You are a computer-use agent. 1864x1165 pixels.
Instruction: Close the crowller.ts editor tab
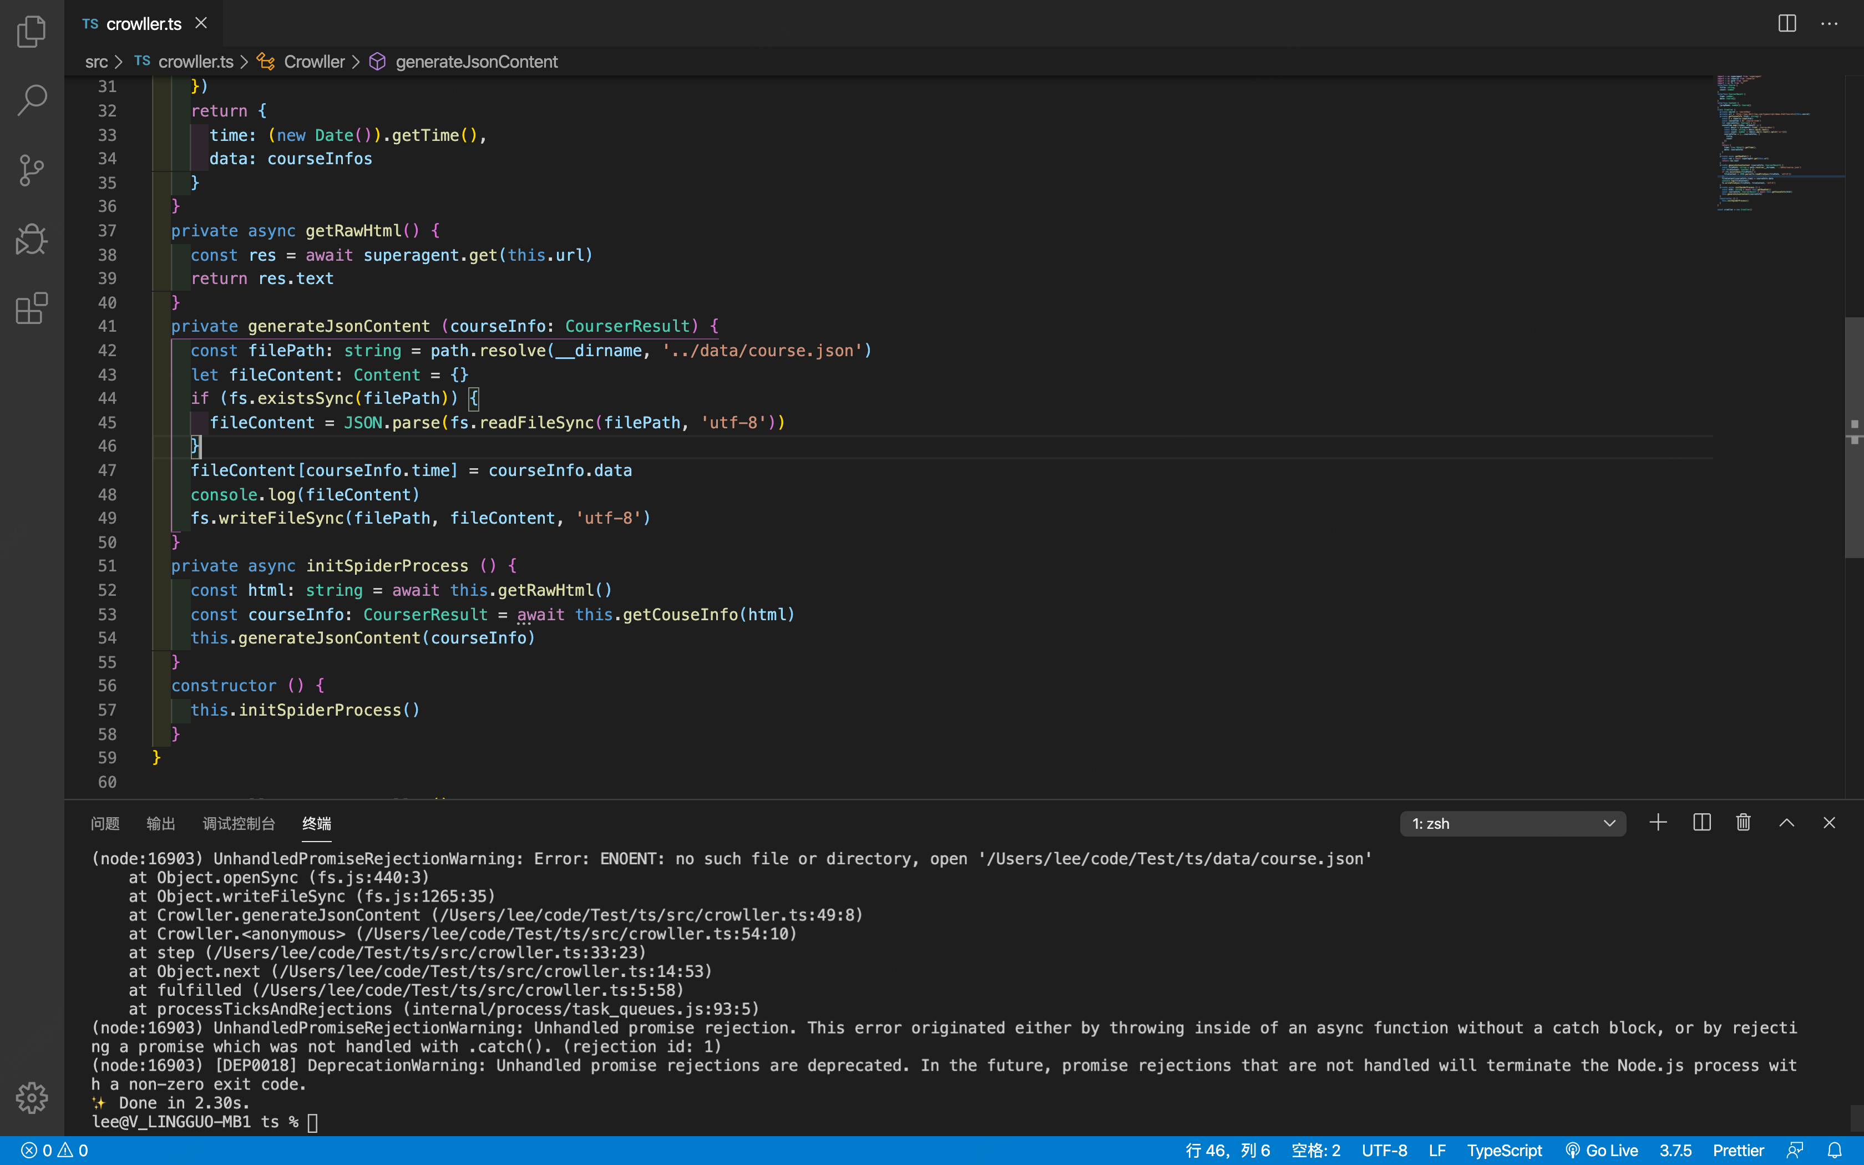[201, 23]
